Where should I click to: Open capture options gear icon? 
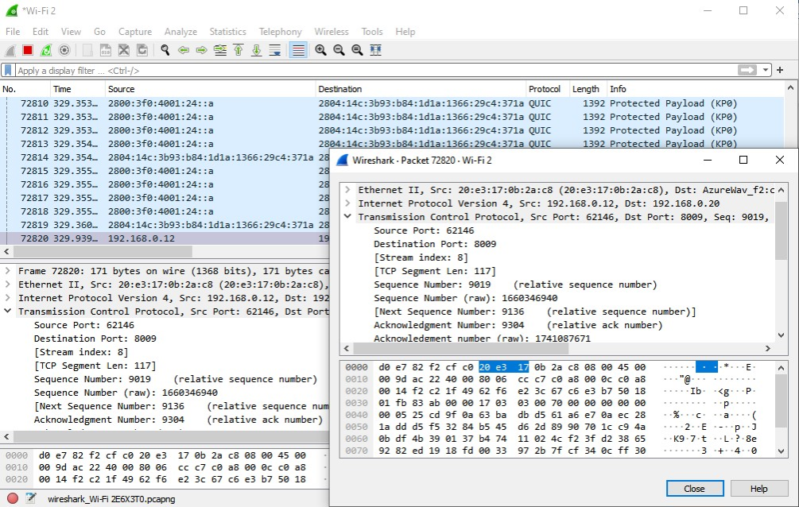(x=64, y=50)
